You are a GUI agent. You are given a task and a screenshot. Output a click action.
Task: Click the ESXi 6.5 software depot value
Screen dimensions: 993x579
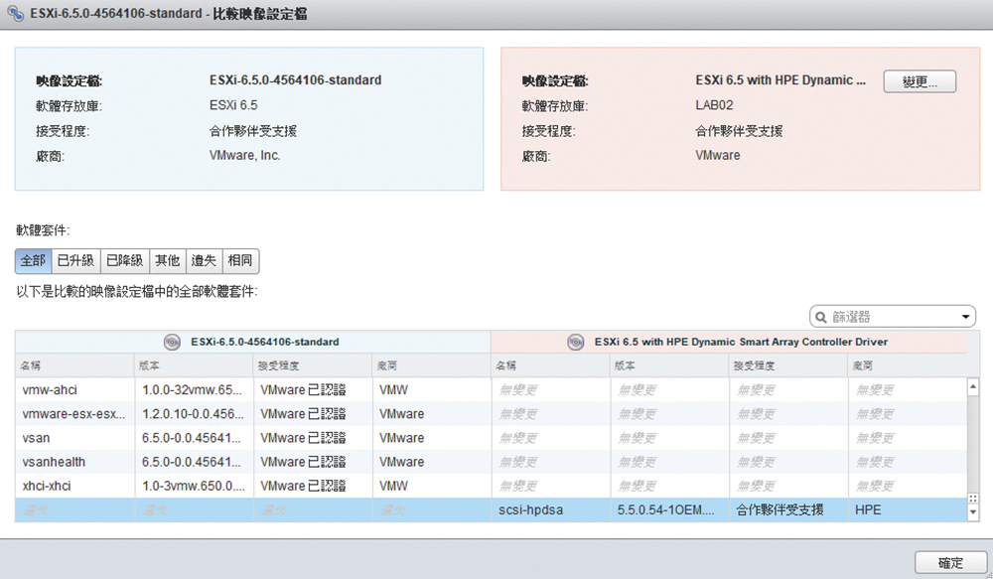coord(233,105)
